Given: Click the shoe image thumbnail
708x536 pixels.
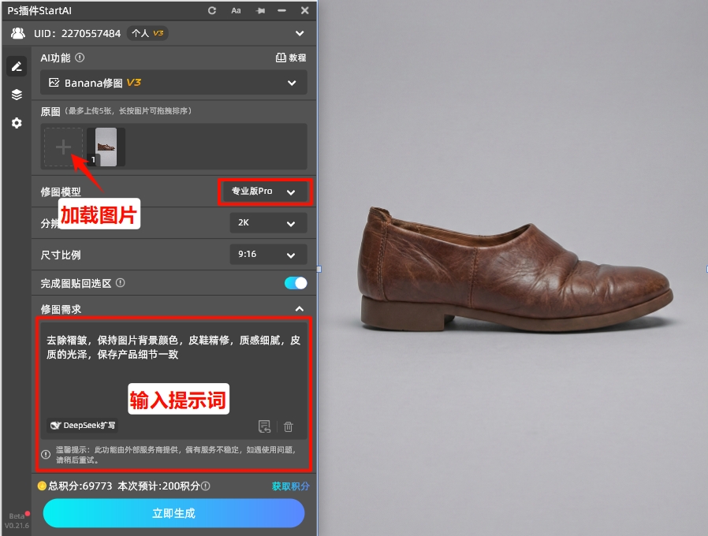Looking at the screenshot, I should tap(105, 147).
